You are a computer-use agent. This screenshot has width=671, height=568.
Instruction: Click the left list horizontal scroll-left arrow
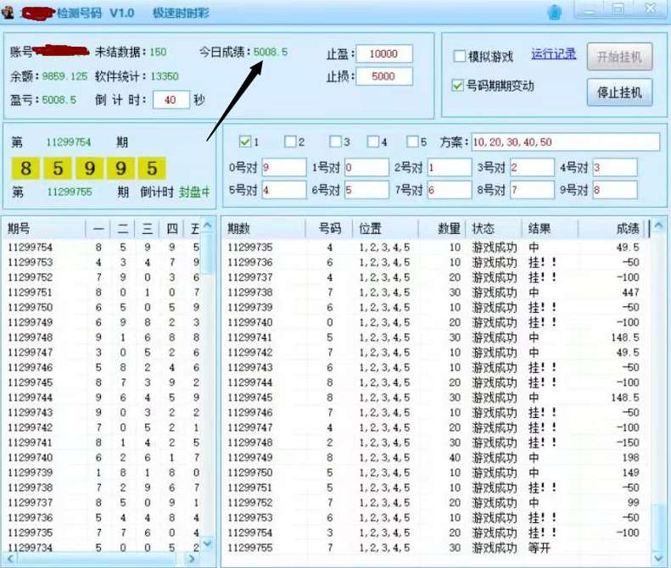[11, 559]
